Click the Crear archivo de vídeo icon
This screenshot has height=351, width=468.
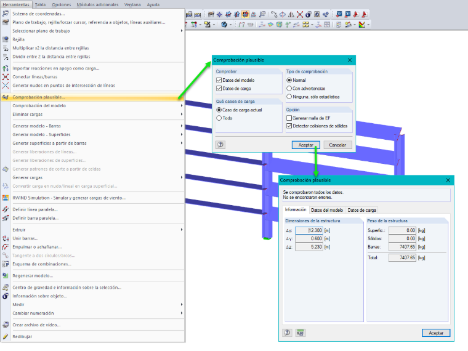(x=6, y=325)
